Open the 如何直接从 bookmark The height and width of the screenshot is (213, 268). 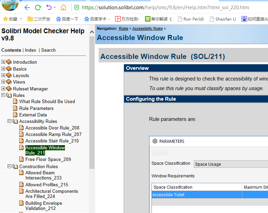tap(255, 19)
